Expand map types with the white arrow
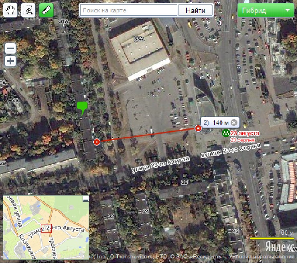 (287, 10)
